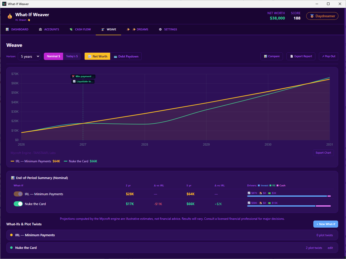The image size is (346, 259).
Task: Click the Nuke the Card drivers allocation bar
Action: [289, 206]
